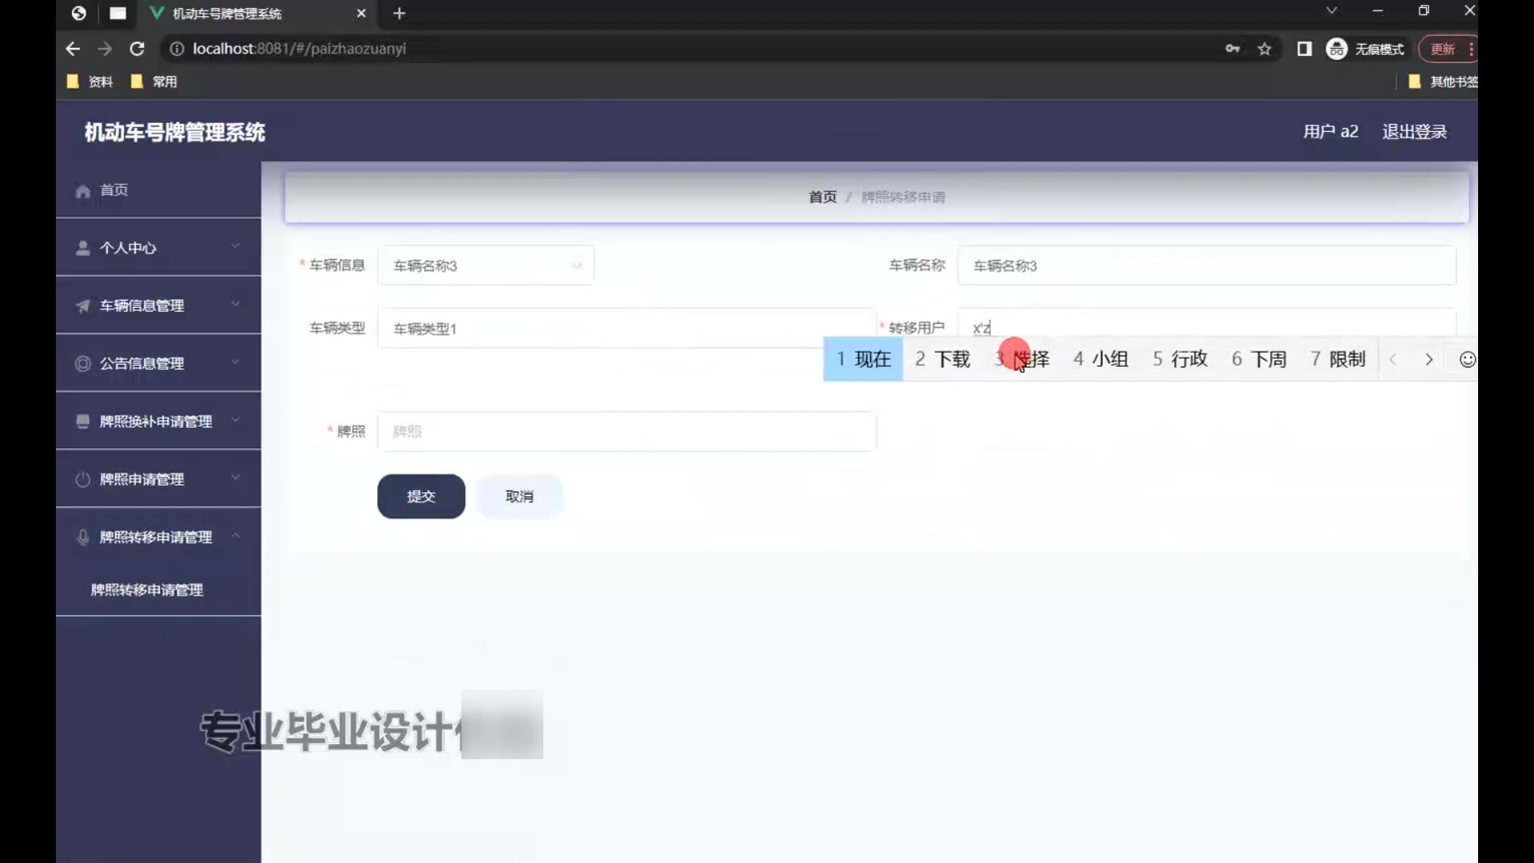
Task: Click the password key icon
Action: [1232, 49]
